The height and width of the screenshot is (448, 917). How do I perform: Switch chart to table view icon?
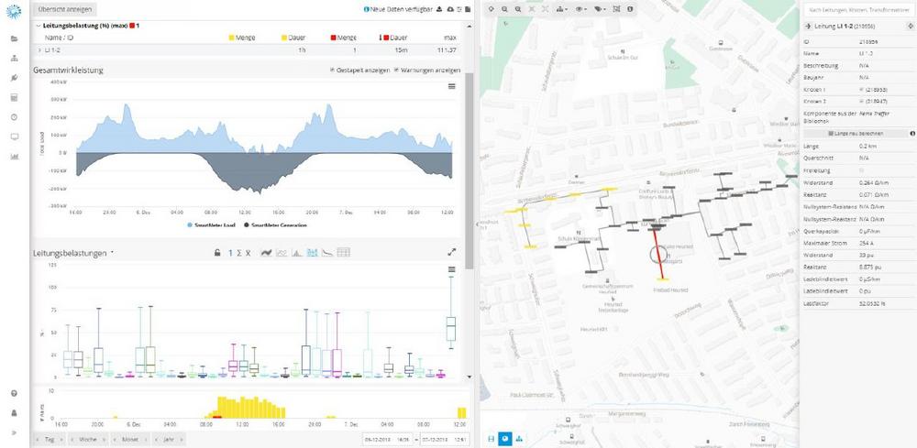pos(344,253)
